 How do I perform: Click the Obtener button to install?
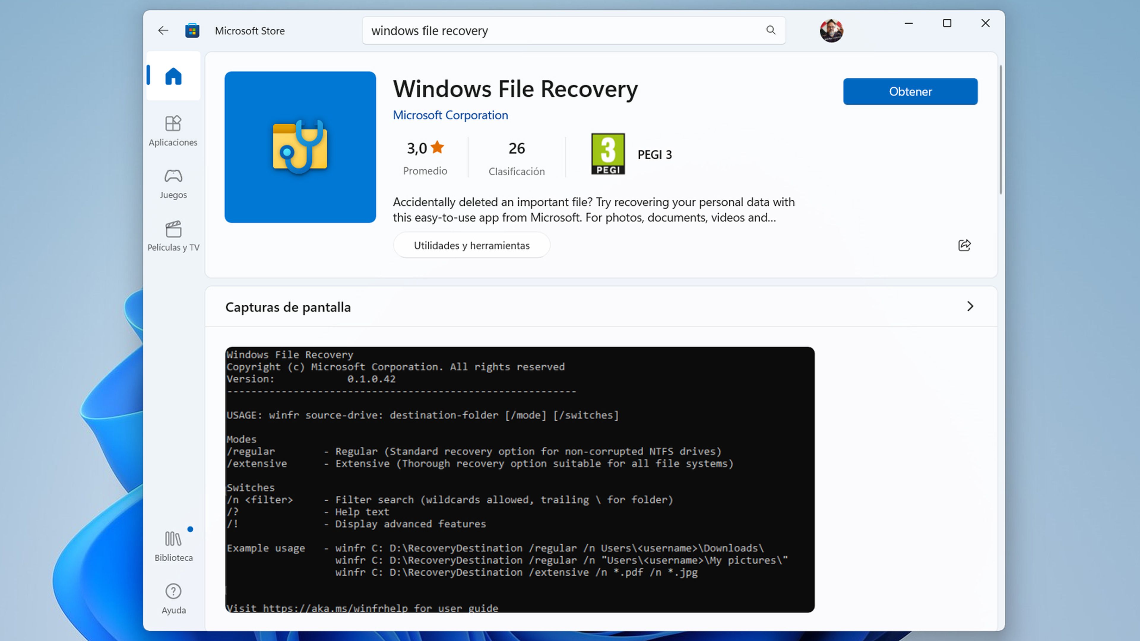point(910,92)
